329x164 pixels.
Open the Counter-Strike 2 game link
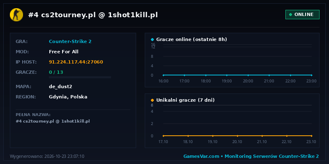70,41
